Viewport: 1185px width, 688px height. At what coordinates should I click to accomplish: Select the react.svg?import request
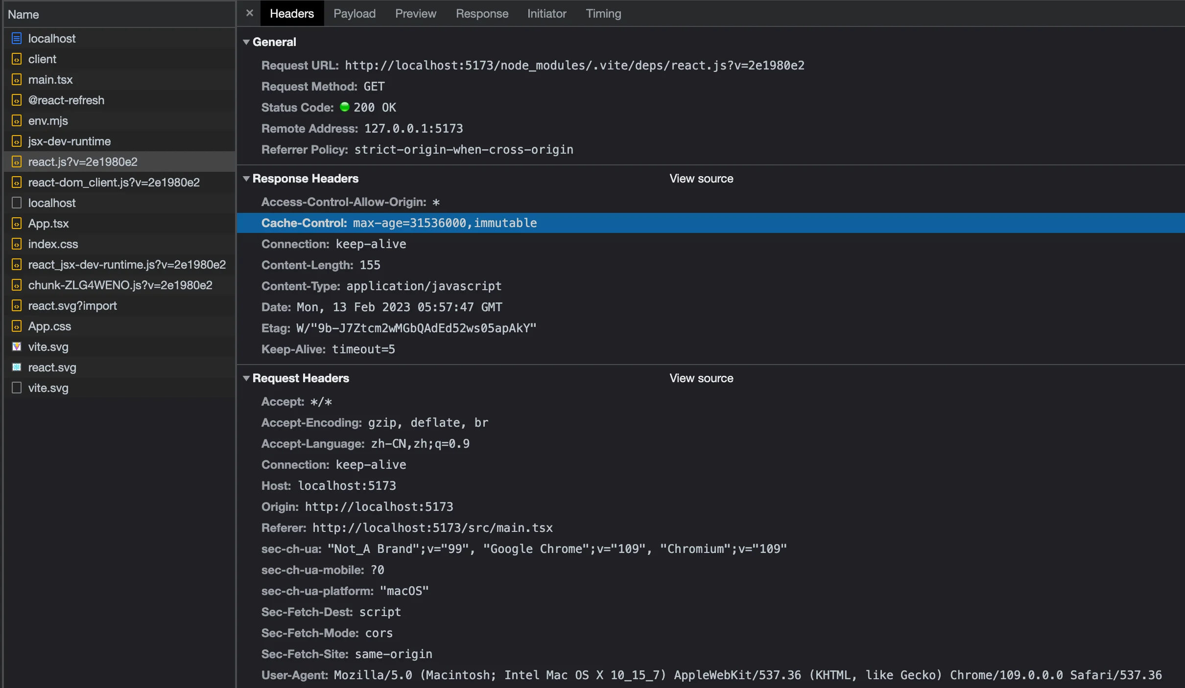coord(119,305)
